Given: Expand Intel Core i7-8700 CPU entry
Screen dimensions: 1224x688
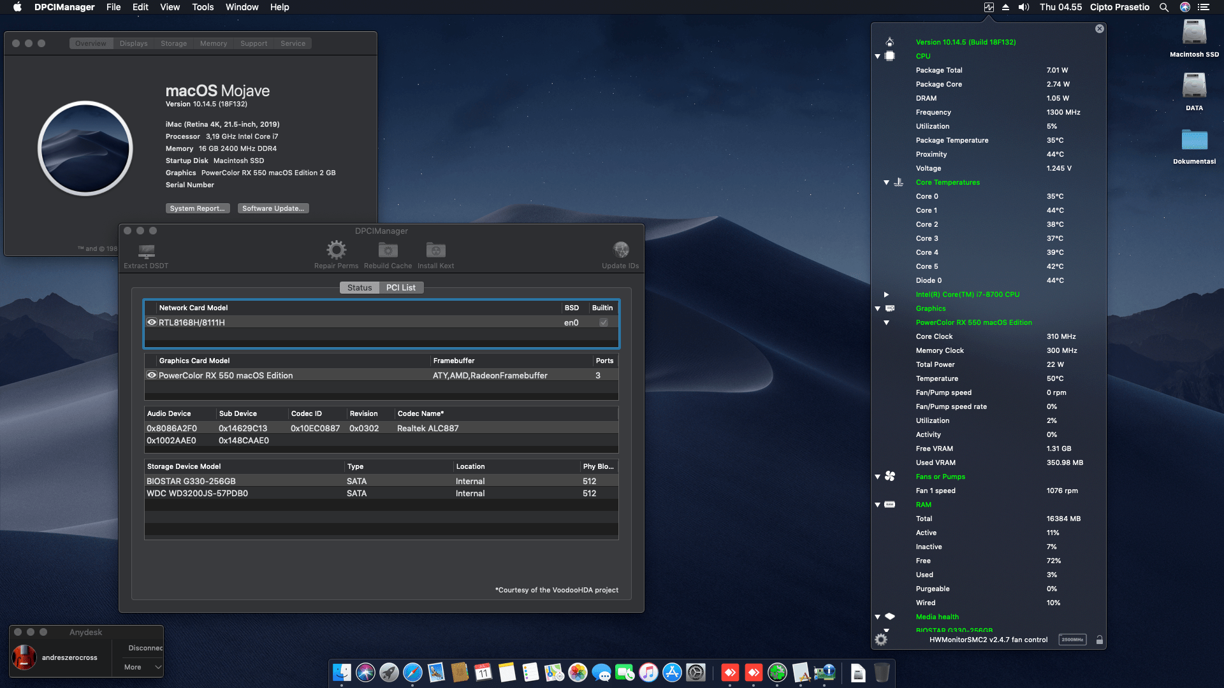Looking at the screenshot, I should coord(887,294).
